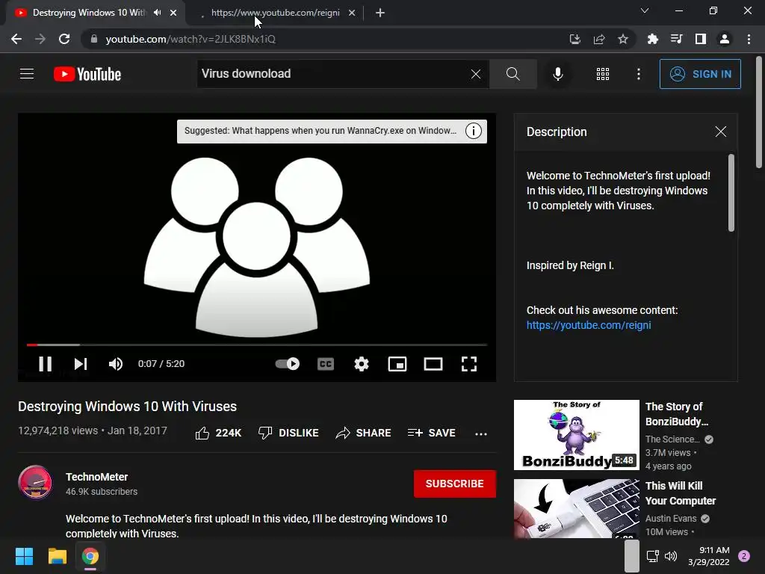Skip to the next video
Screen dimensions: 765x574
[81, 364]
